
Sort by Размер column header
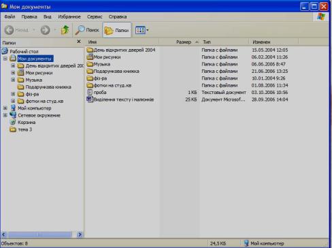(180, 42)
